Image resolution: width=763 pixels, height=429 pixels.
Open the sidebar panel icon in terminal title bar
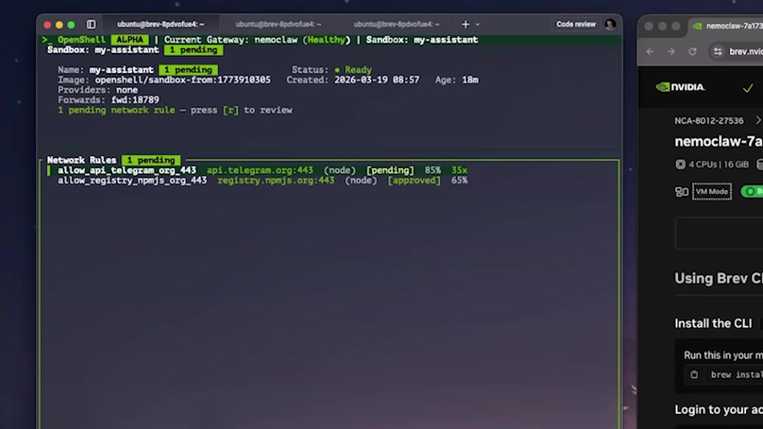coord(91,24)
